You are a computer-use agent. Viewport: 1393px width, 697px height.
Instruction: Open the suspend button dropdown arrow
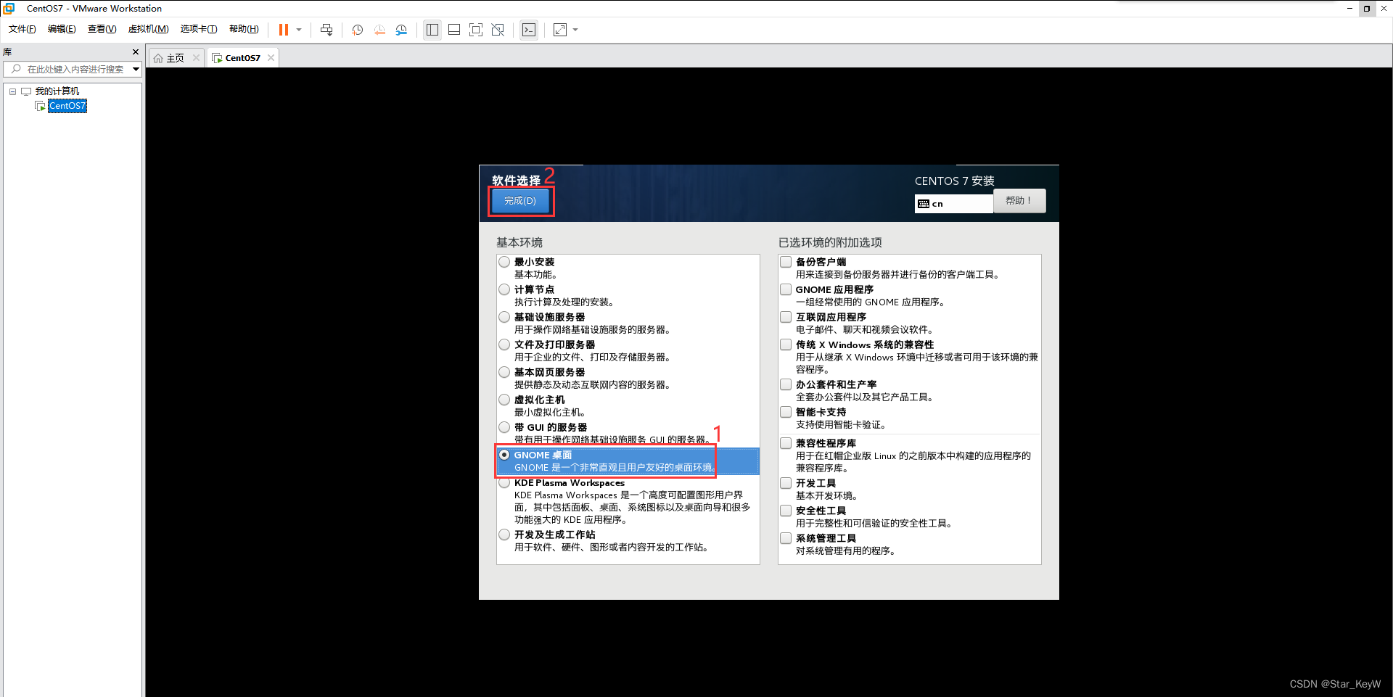pos(297,30)
